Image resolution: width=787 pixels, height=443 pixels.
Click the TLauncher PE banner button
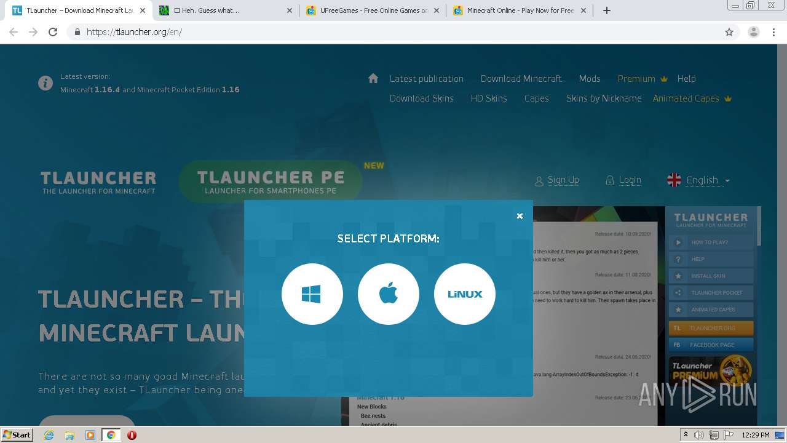271,182
